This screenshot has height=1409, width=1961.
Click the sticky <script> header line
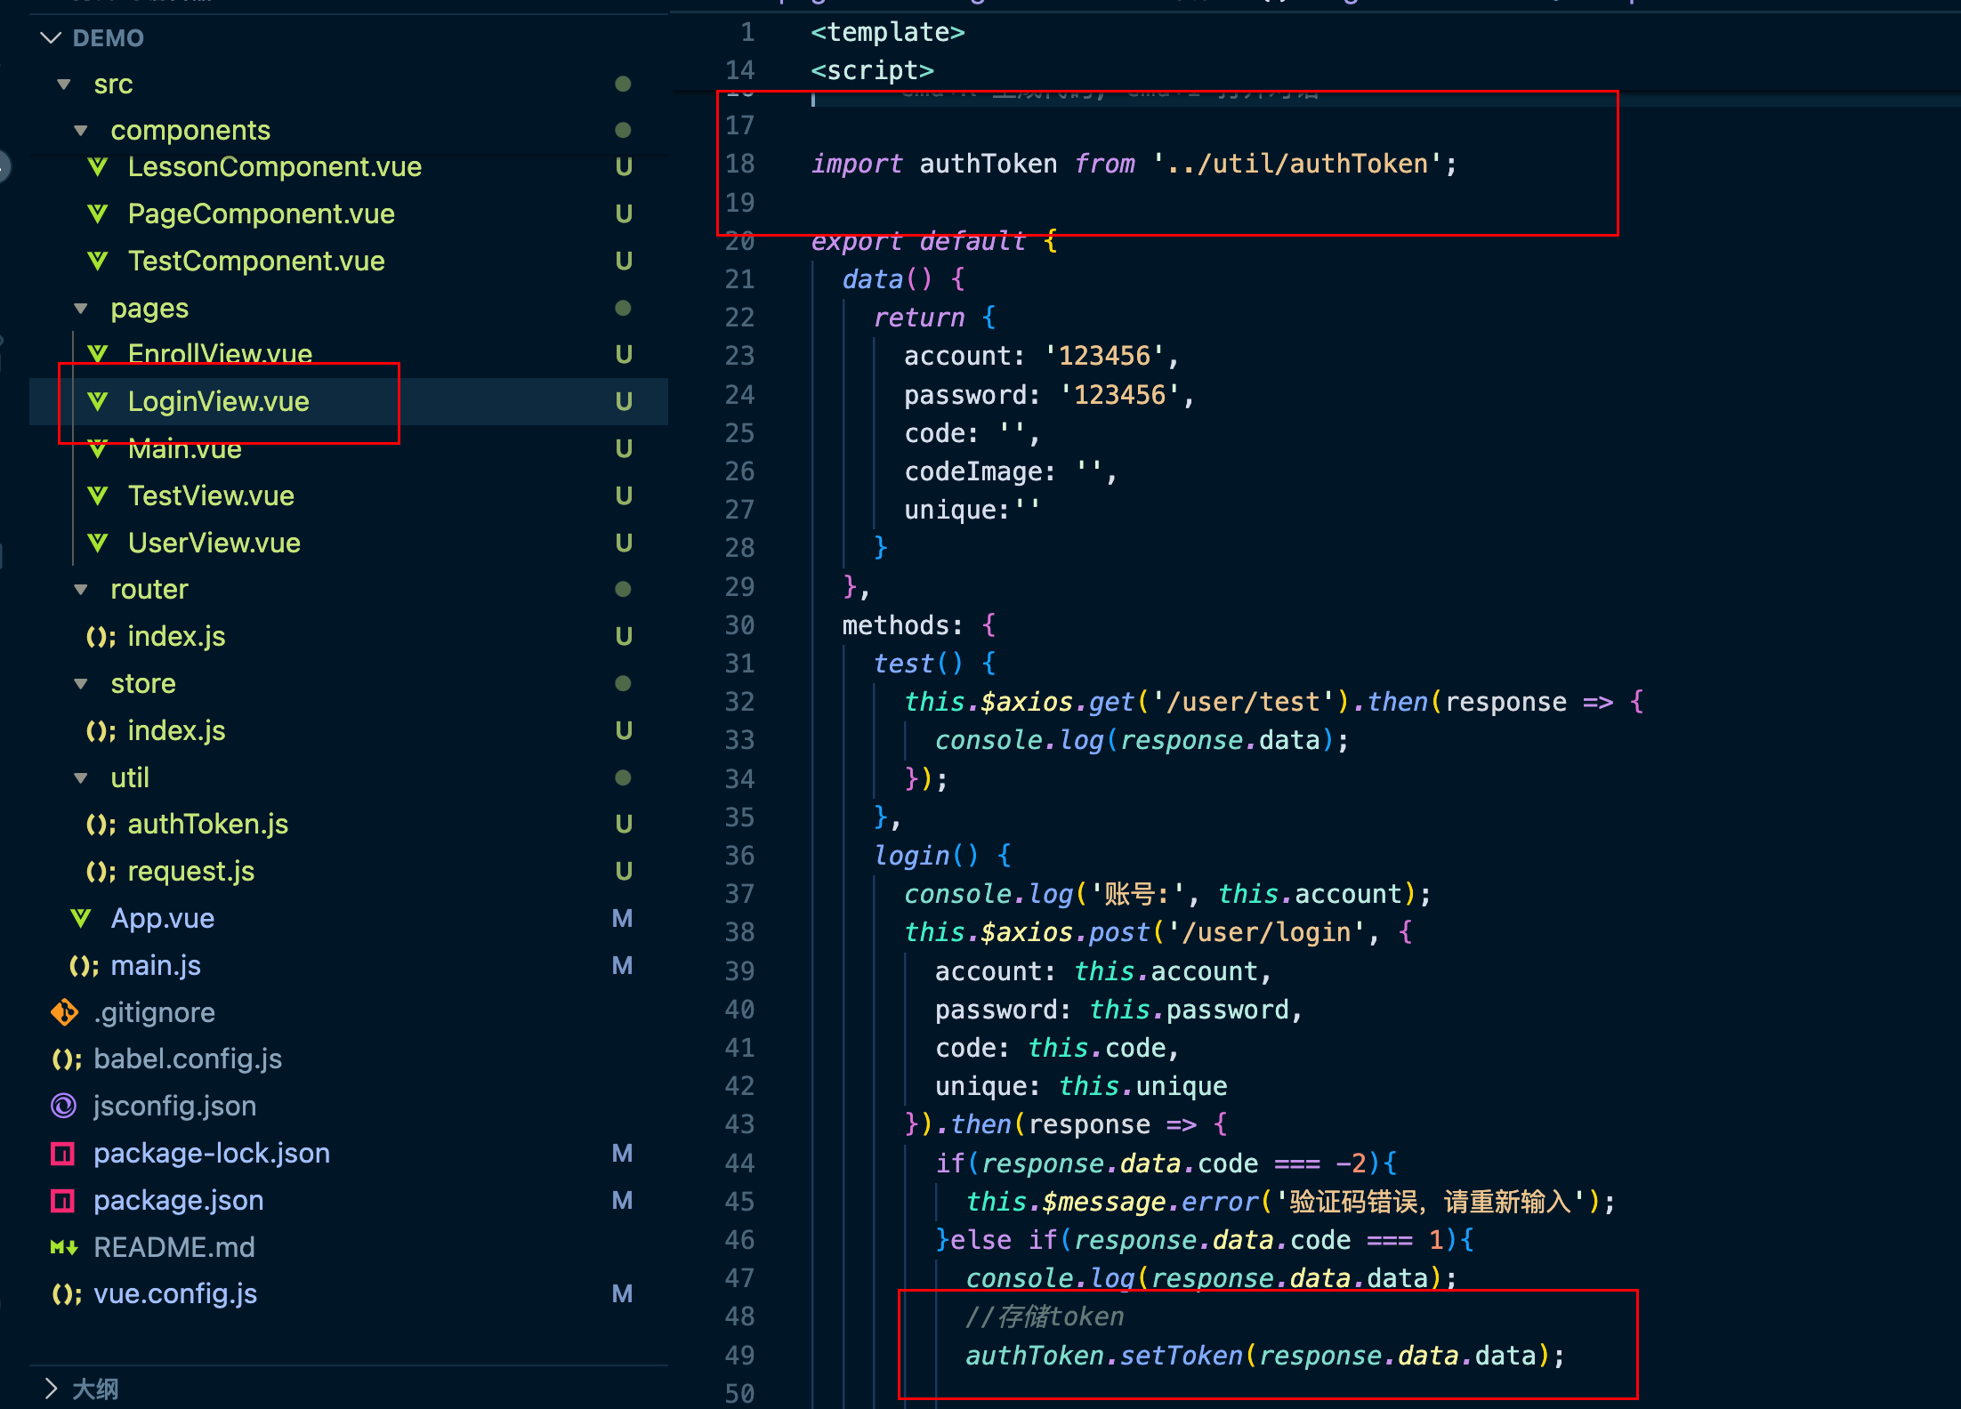point(872,70)
